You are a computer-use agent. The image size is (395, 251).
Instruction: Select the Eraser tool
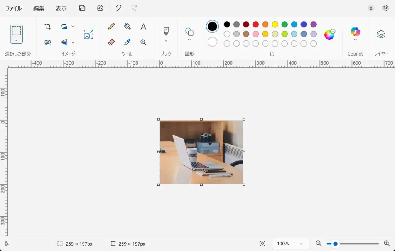pyautogui.click(x=111, y=42)
